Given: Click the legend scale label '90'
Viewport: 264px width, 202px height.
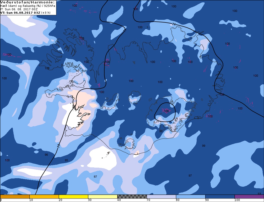Looking at the screenshot, I should tap(207, 200).
